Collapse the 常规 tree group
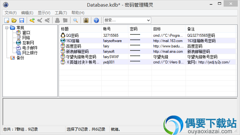The height and width of the screenshot is (135, 240). pyautogui.click(x=7, y=28)
